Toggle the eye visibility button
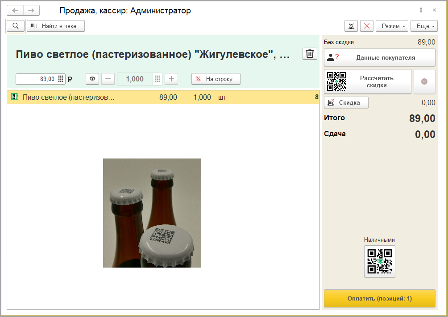The height and width of the screenshot is (317, 448). point(92,79)
